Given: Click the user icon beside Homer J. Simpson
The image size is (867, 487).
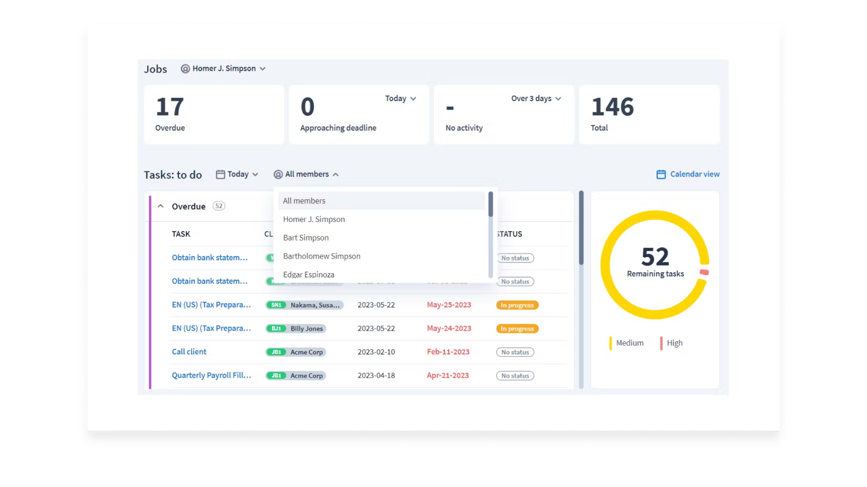Looking at the screenshot, I should [x=185, y=69].
